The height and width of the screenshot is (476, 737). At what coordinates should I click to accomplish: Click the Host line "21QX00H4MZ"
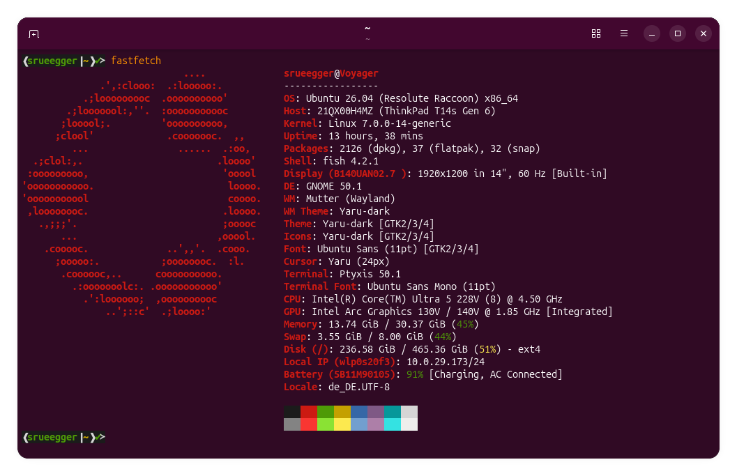[x=345, y=112]
